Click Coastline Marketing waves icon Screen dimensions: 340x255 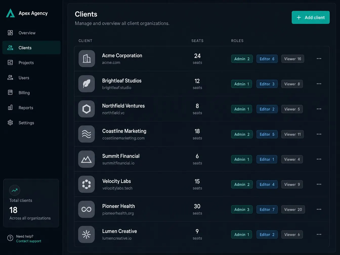tap(87, 134)
